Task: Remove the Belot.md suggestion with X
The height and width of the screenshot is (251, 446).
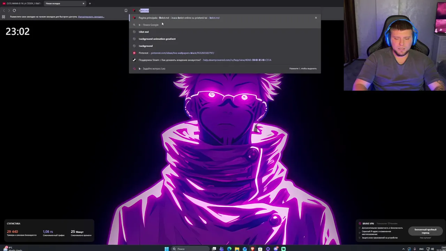Action: click(x=316, y=18)
